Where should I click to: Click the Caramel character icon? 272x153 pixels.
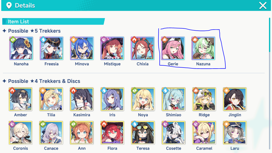[x=204, y=133]
